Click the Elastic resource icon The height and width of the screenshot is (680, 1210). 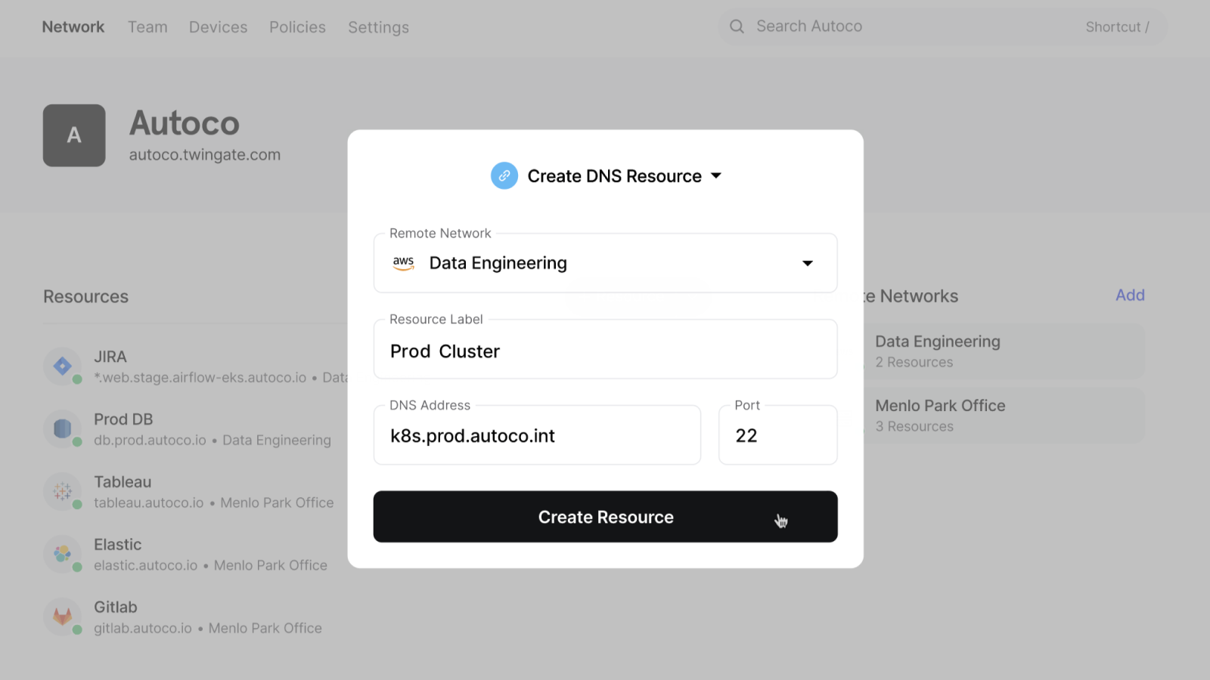click(63, 555)
